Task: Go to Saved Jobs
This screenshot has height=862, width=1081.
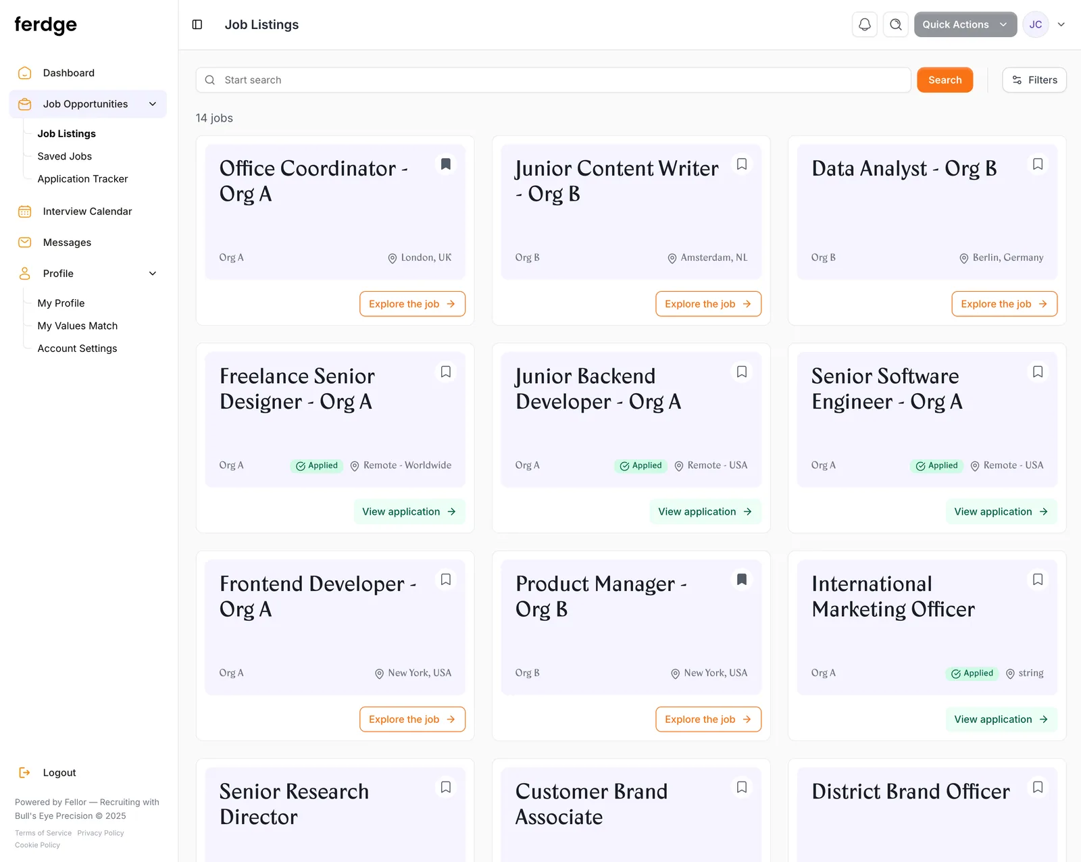Action: click(x=65, y=156)
